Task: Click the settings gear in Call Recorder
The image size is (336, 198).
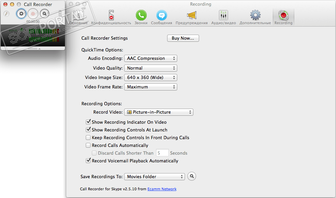Action: (21, 14)
